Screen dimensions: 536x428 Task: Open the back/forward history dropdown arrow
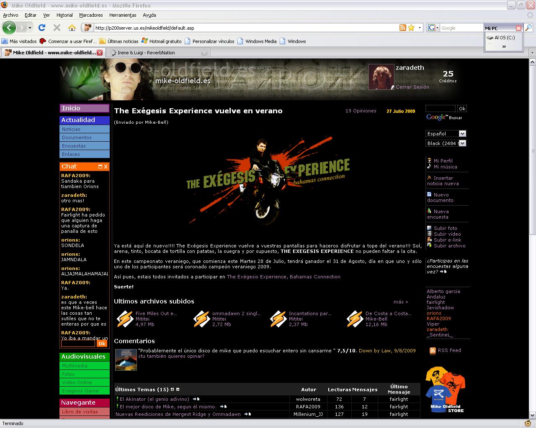click(30, 28)
